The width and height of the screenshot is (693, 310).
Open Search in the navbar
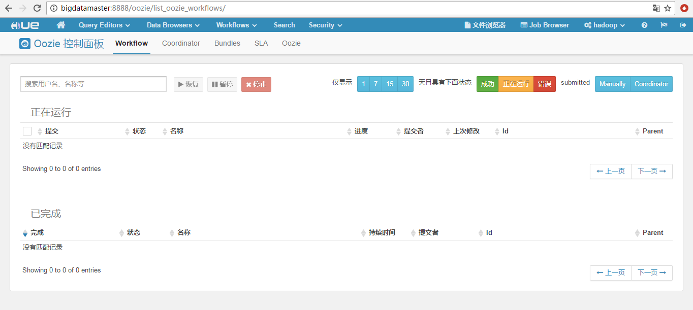point(284,25)
